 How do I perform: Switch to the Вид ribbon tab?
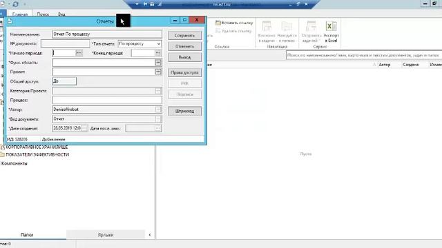(61, 14)
